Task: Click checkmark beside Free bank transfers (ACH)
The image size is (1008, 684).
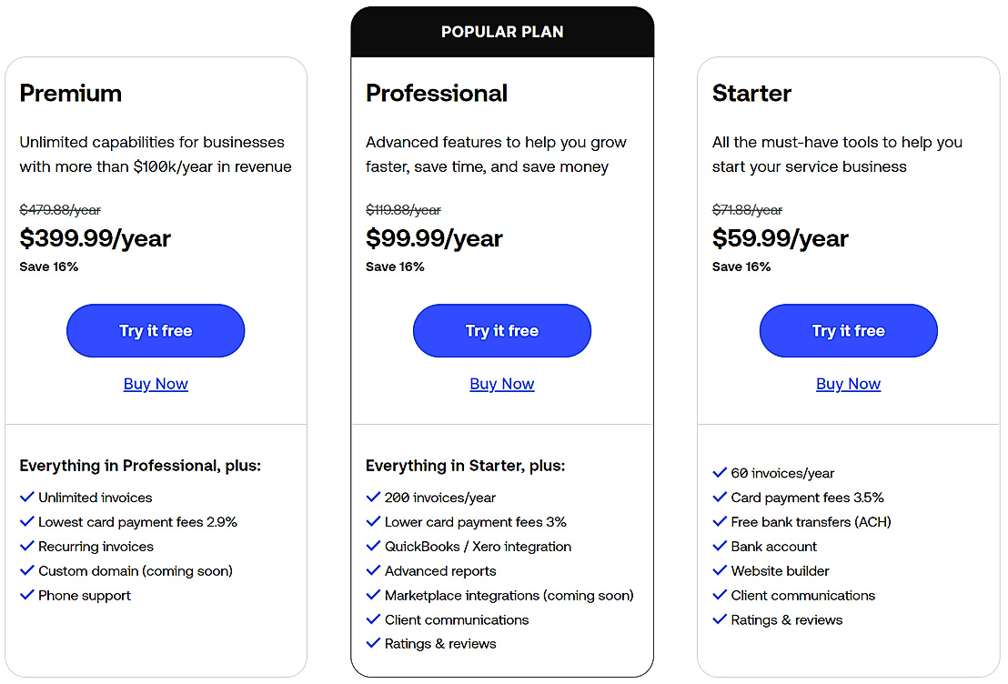Action: (720, 522)
